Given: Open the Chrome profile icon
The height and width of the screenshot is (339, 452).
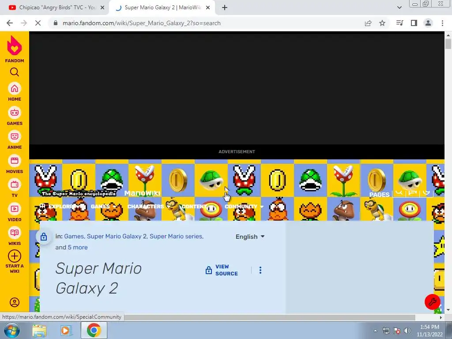Looking at the screenshot, I should tap(428, 23).
